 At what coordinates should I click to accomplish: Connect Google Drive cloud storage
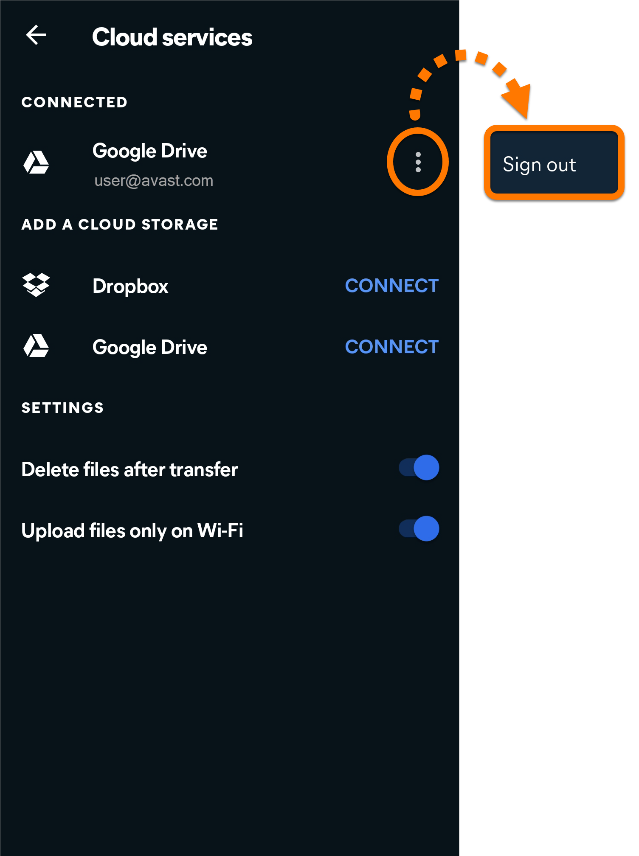tap(391, 347)
